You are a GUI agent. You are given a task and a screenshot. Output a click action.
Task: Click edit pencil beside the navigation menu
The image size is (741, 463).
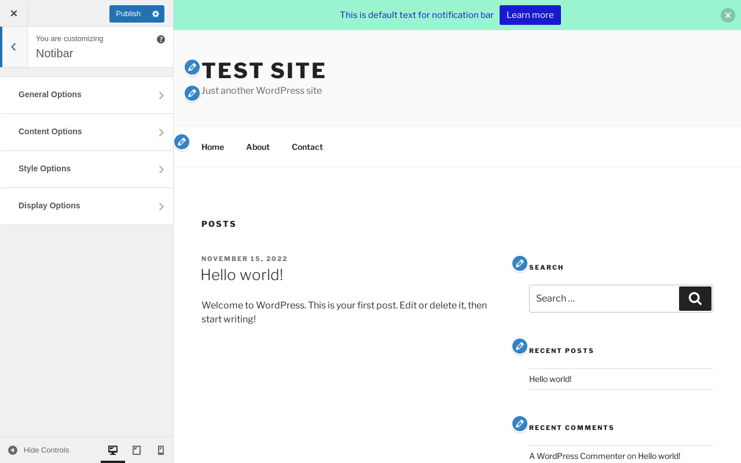tap(182, 142)
